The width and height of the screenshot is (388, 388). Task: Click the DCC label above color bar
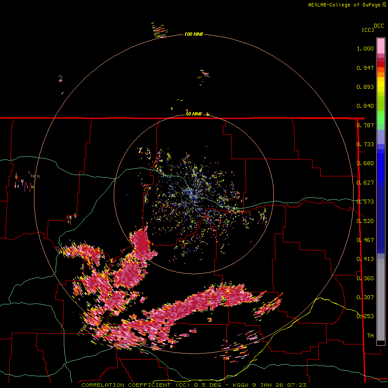[x=379, y=26]
